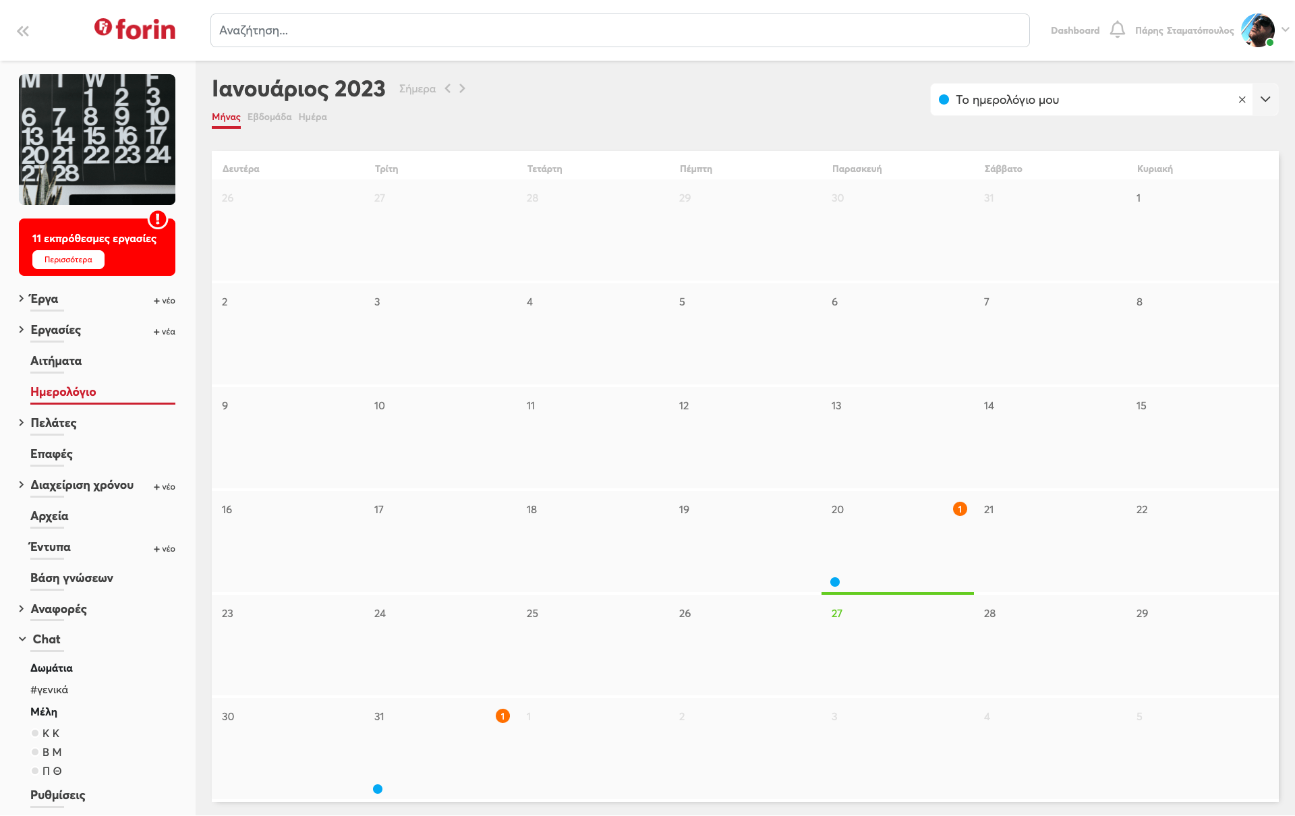Click the calendar thumbnail image
The height and width of the screenshot is (816, 1295).
97,140
